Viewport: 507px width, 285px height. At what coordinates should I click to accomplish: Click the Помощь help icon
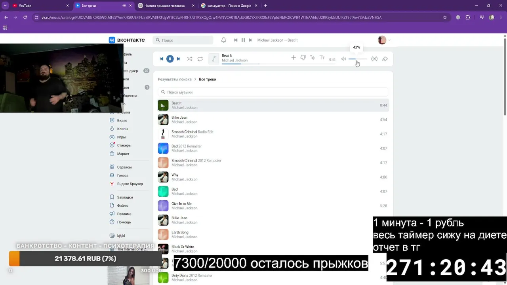(112, 222)
